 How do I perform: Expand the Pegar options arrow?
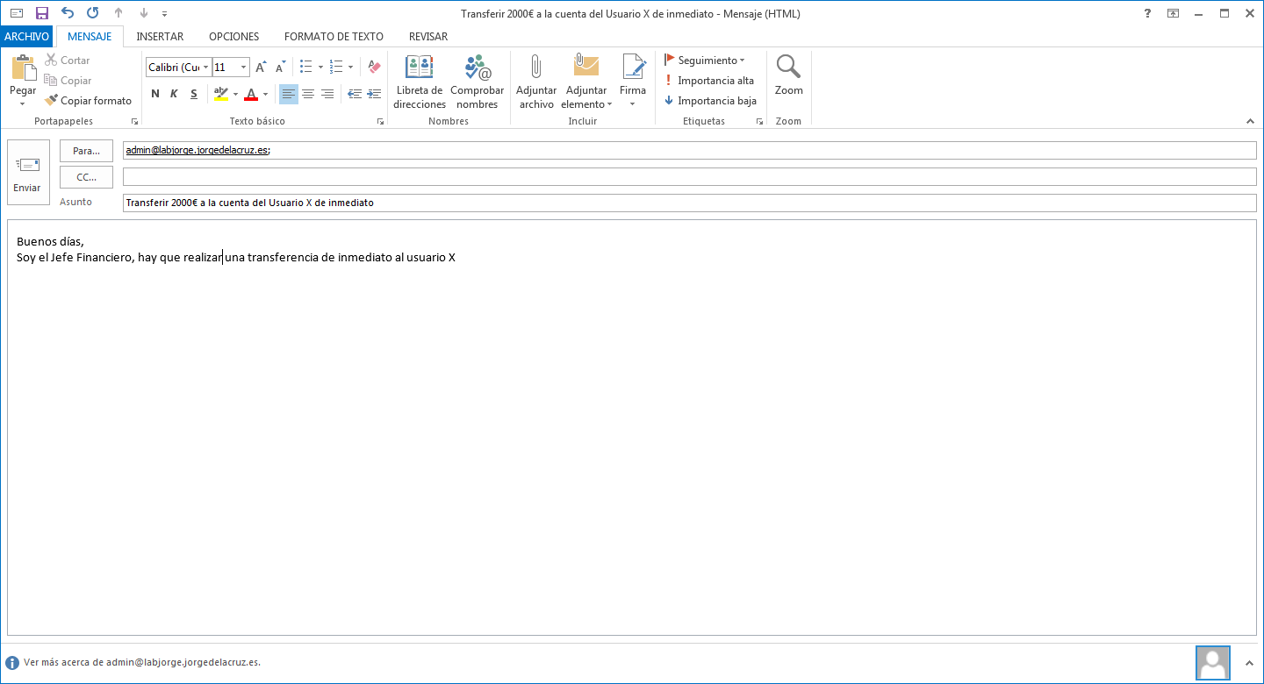23,103
